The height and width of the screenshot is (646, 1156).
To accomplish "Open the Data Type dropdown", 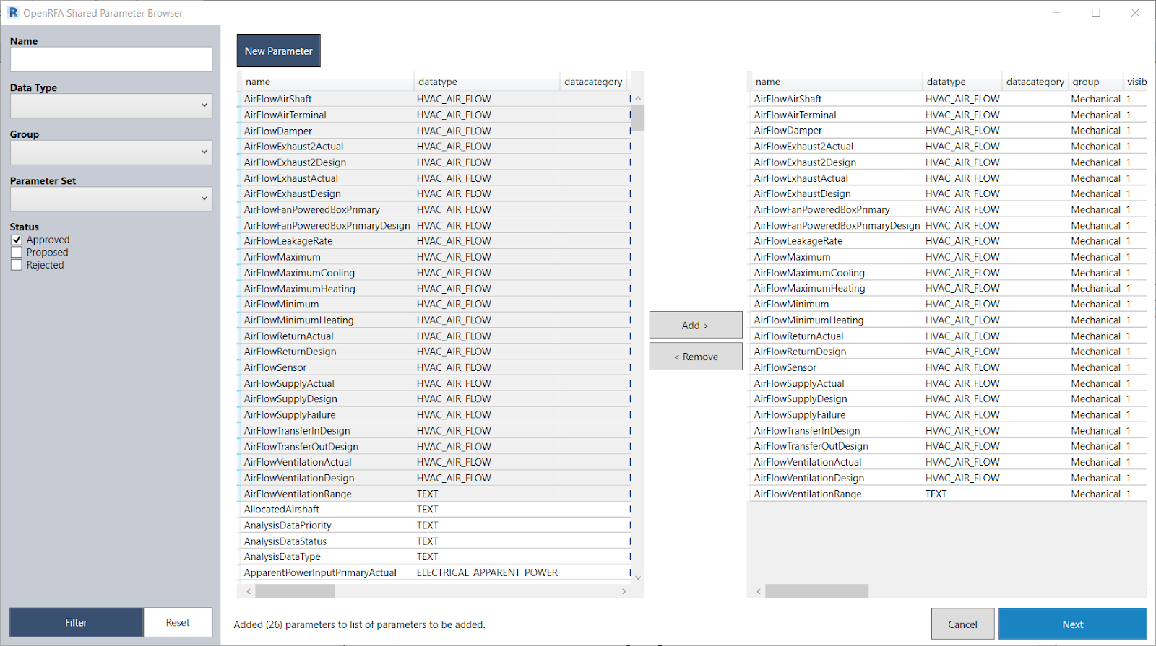I will [x=111, y=105].
